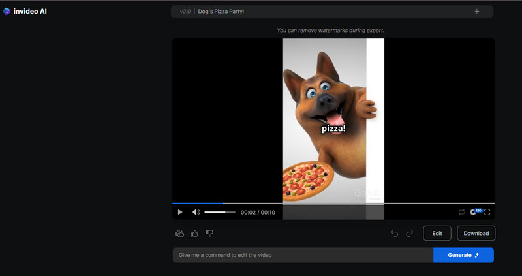The width and height of the screenshot is (522, 276).
Task: Add a new version with the plus icon
Action: pyautogui.click(x=477, y=12)
